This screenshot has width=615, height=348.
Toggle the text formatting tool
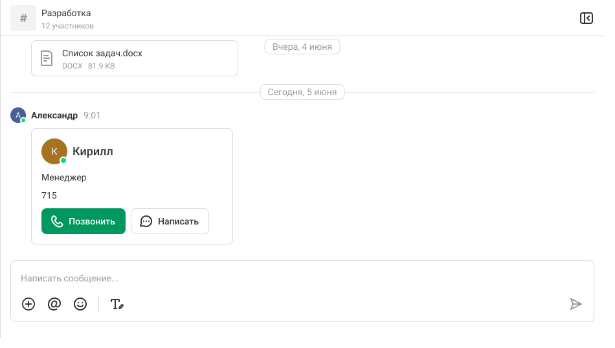117,304
